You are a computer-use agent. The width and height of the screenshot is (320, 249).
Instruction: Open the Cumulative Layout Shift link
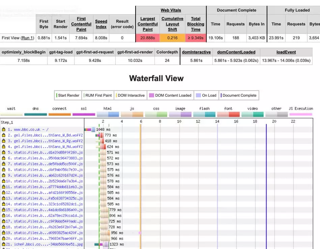coord(172,24)
